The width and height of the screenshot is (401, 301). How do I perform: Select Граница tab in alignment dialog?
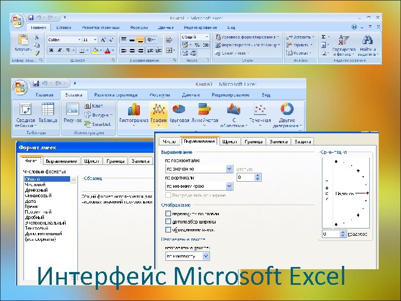point(253,142)
